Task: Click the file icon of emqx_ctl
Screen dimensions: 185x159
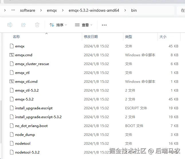Action: tap(12, 73)
